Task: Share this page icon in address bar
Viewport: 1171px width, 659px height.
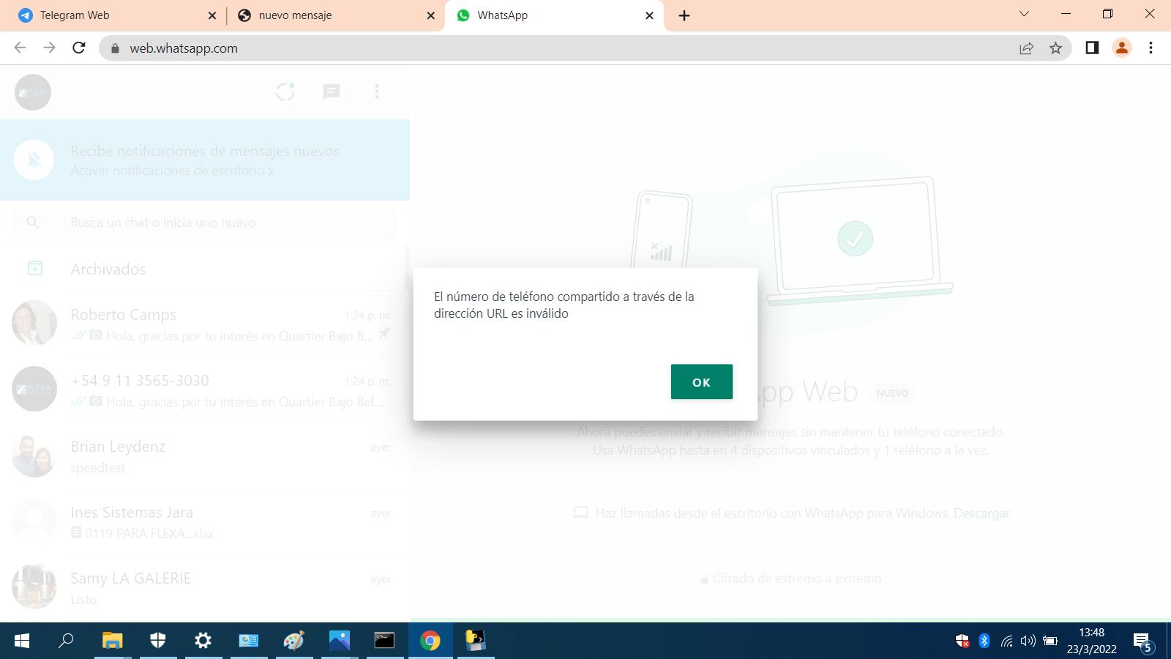Action: point(1026,48)
